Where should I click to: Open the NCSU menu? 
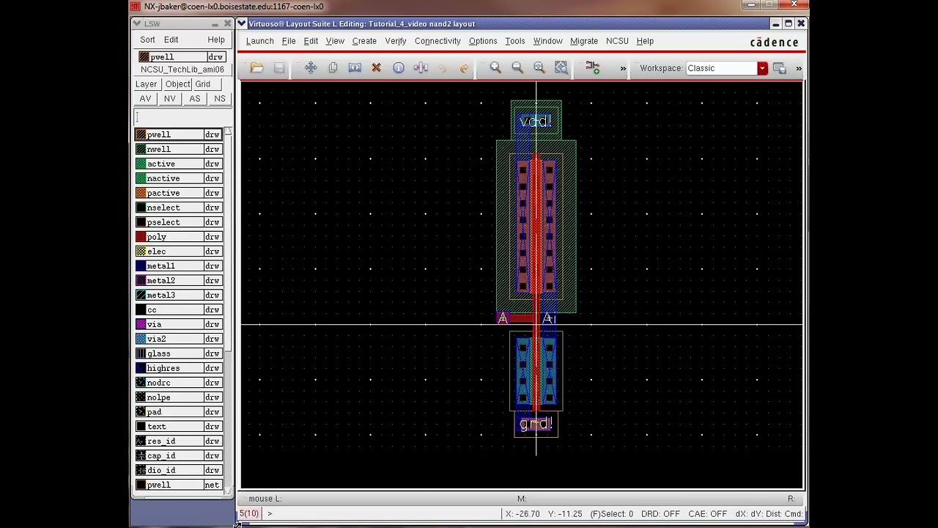(617, 41)
